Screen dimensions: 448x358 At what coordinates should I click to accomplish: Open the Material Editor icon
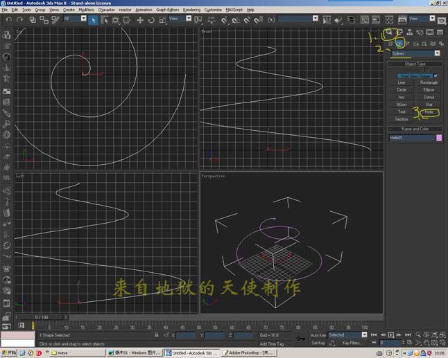pyautogui.click(x=389, y=20)
